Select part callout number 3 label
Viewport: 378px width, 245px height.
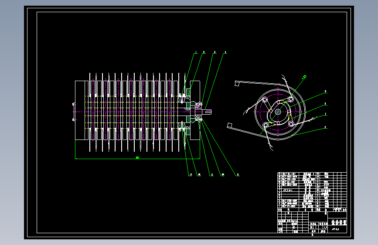(215, 52)
